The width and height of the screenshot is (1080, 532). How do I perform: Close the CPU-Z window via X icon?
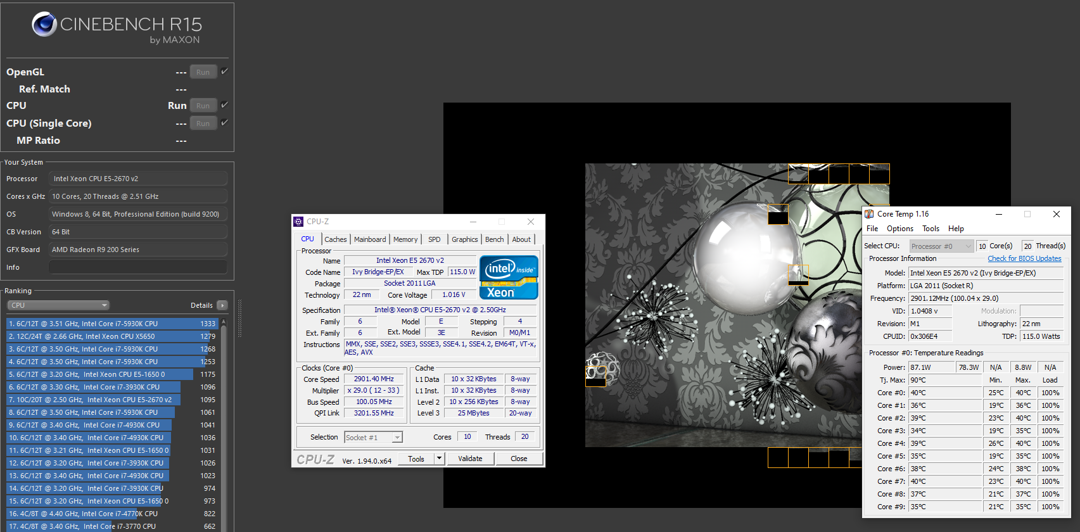[x=531, y=222]
